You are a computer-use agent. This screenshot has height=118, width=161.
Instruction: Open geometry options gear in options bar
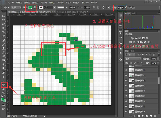tap(109, 8)
